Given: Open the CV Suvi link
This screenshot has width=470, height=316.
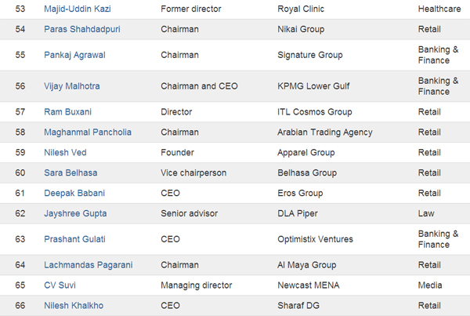Looking at the screenshot, I should [x=53, y=285].
